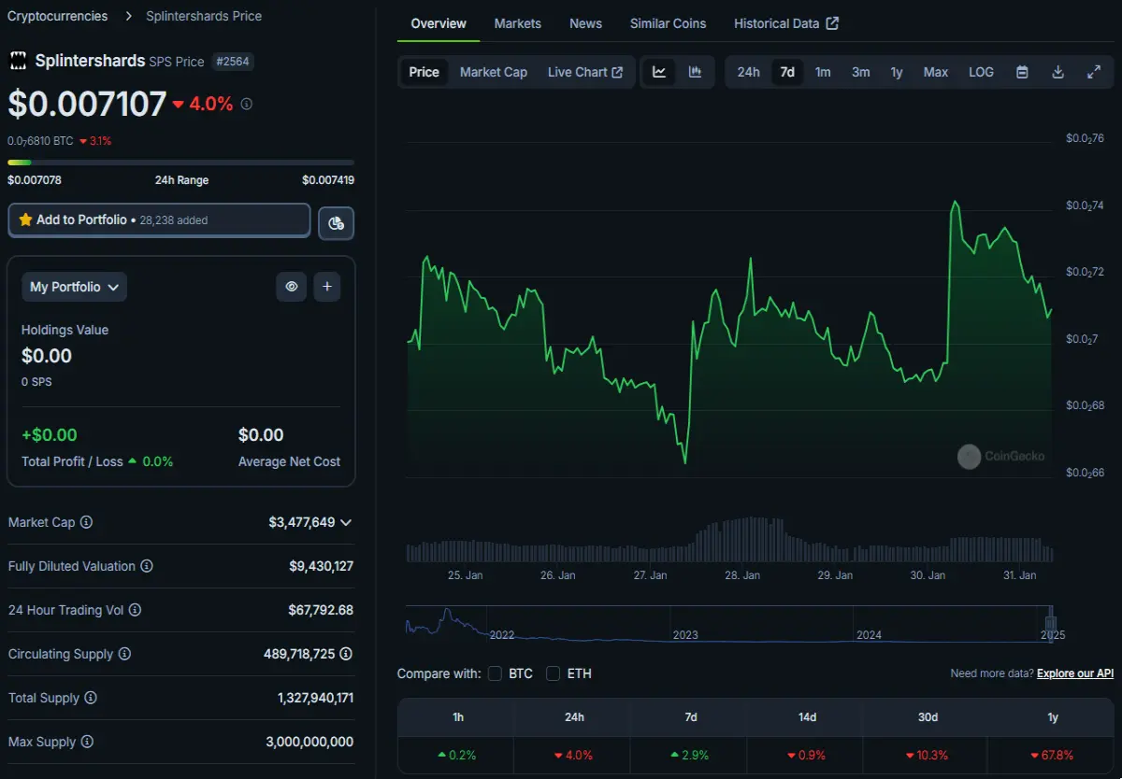Click 2023 on the chart navigator
Image resolution: width=1122 pixels, height=779 pixels.
[685, 635]
